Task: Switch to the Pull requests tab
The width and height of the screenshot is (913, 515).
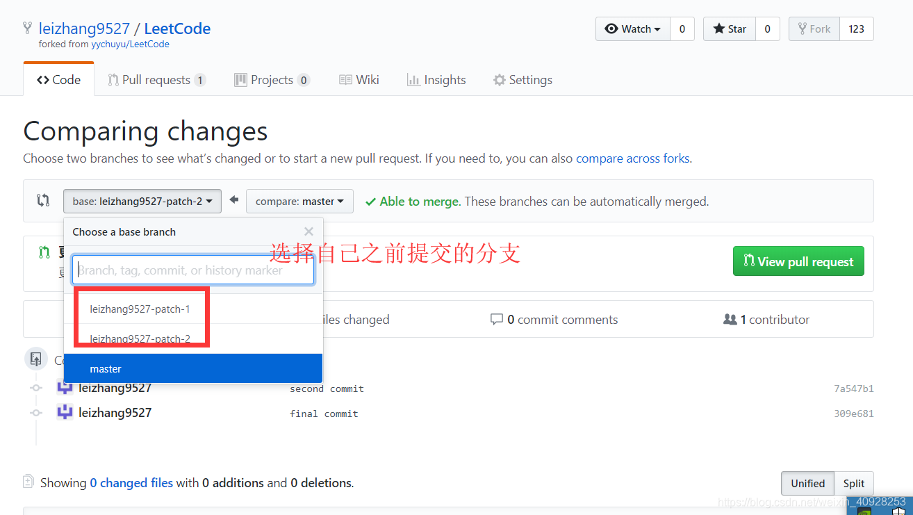Action: pos(156,80)
